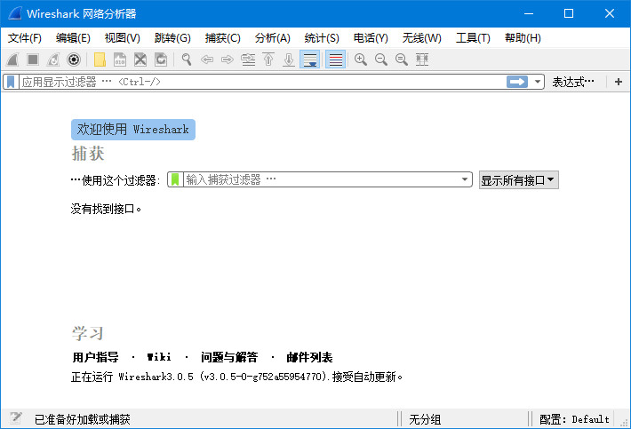631x429 pixels.
Task: Click the Wireshark title bar logo icon
Action: 15,13
